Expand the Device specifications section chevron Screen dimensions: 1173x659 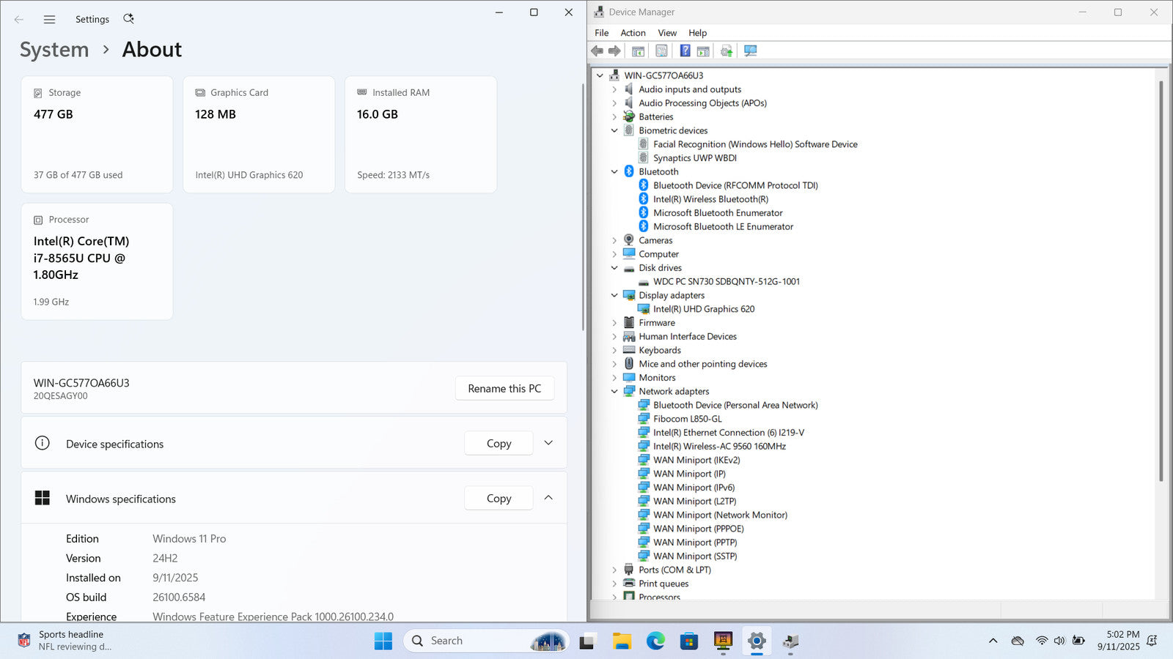(x=548, y=443)
